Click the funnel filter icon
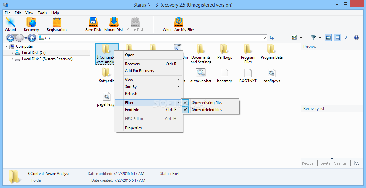 click(313, 38)
